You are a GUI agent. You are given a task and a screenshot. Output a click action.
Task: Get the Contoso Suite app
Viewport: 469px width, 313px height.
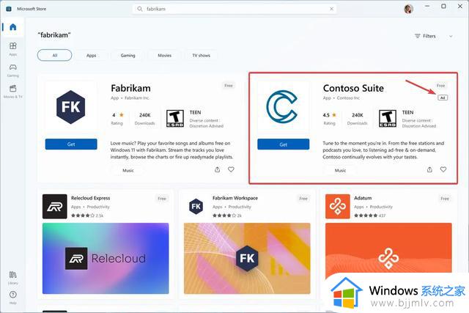click(284, 144)
